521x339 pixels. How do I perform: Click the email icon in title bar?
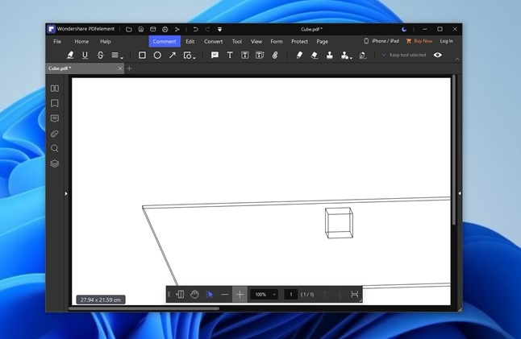pyautogui.click(x=153, y=30)
